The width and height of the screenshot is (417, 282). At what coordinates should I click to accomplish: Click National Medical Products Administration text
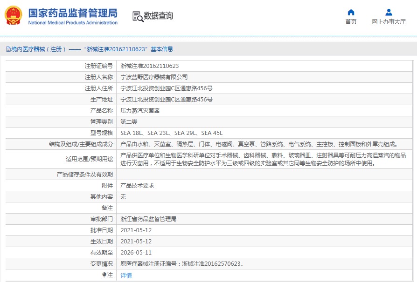pos(73,23)
